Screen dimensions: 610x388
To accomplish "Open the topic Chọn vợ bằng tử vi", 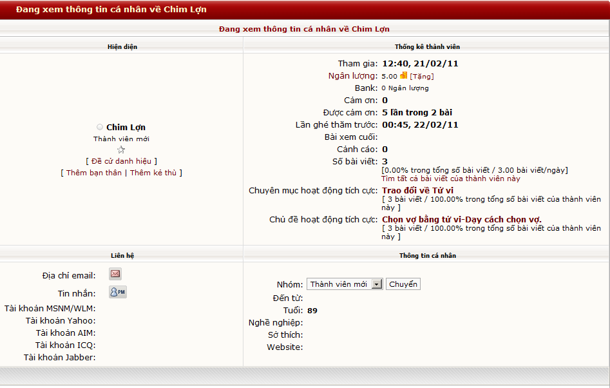I will [x=462, y=220].
